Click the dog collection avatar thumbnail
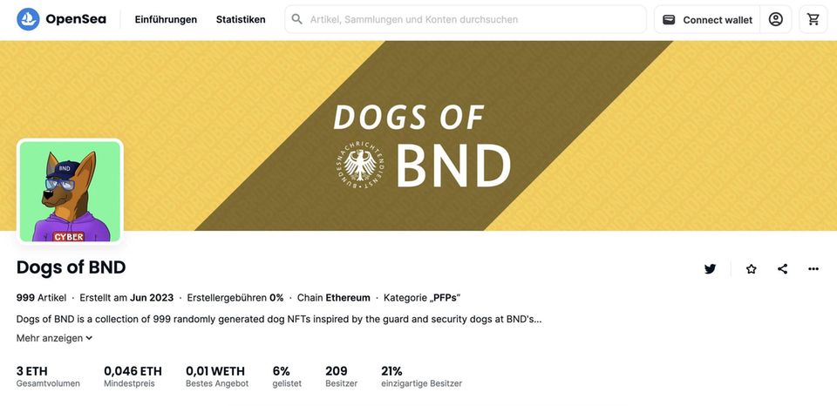837x406 pixels. pyautogui.click(x=70, y=192)
